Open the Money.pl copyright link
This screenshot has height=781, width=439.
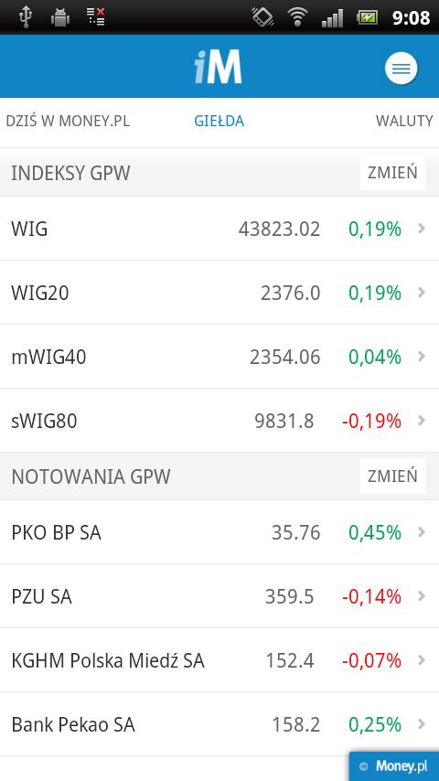tap(393, 766)
